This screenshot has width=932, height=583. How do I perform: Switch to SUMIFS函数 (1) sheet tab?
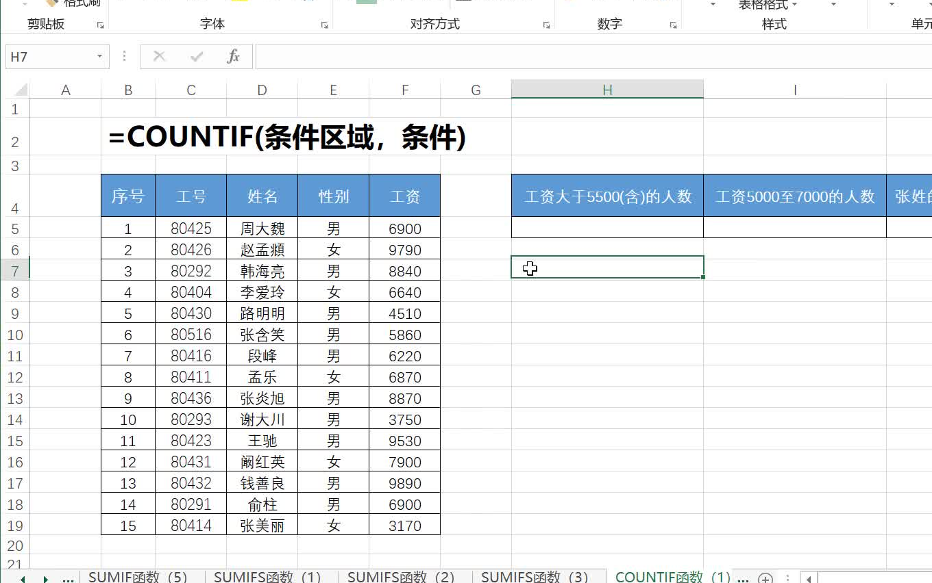click(267, 578)
